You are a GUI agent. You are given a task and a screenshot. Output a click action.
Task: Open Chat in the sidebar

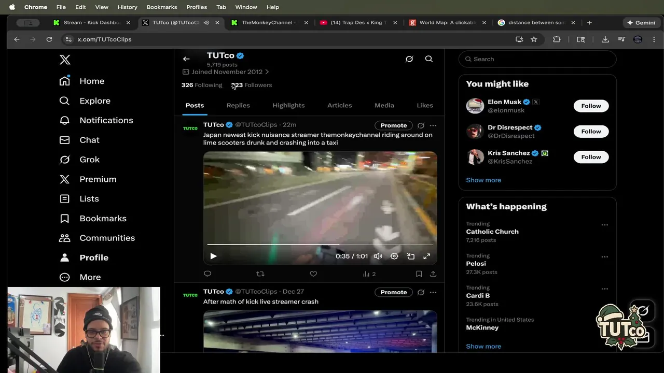[x=79, y=140]
